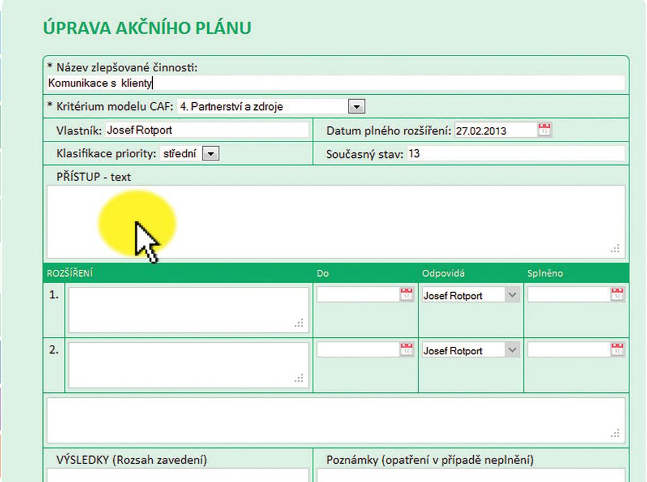
Task: Open Odpovídá dropdown in row 2
Action: [512, 350]
